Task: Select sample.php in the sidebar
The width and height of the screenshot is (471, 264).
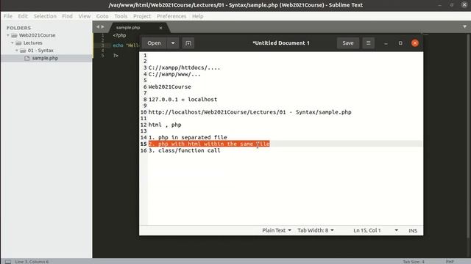Action: [45, 58]
